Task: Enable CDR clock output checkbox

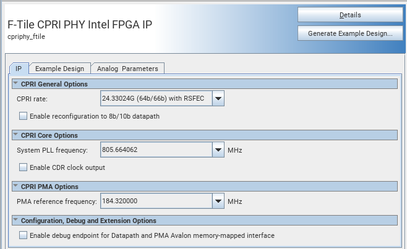Action: tap(24, 167)
